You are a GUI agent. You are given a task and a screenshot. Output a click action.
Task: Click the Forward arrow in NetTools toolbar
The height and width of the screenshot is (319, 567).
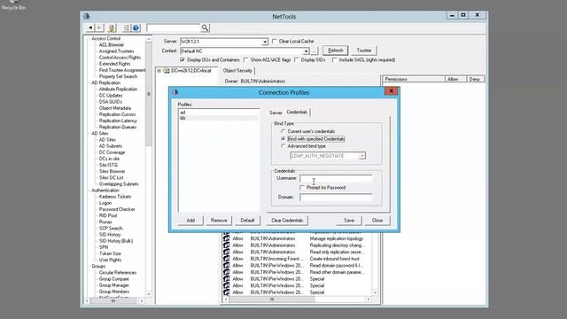point(99,27)
